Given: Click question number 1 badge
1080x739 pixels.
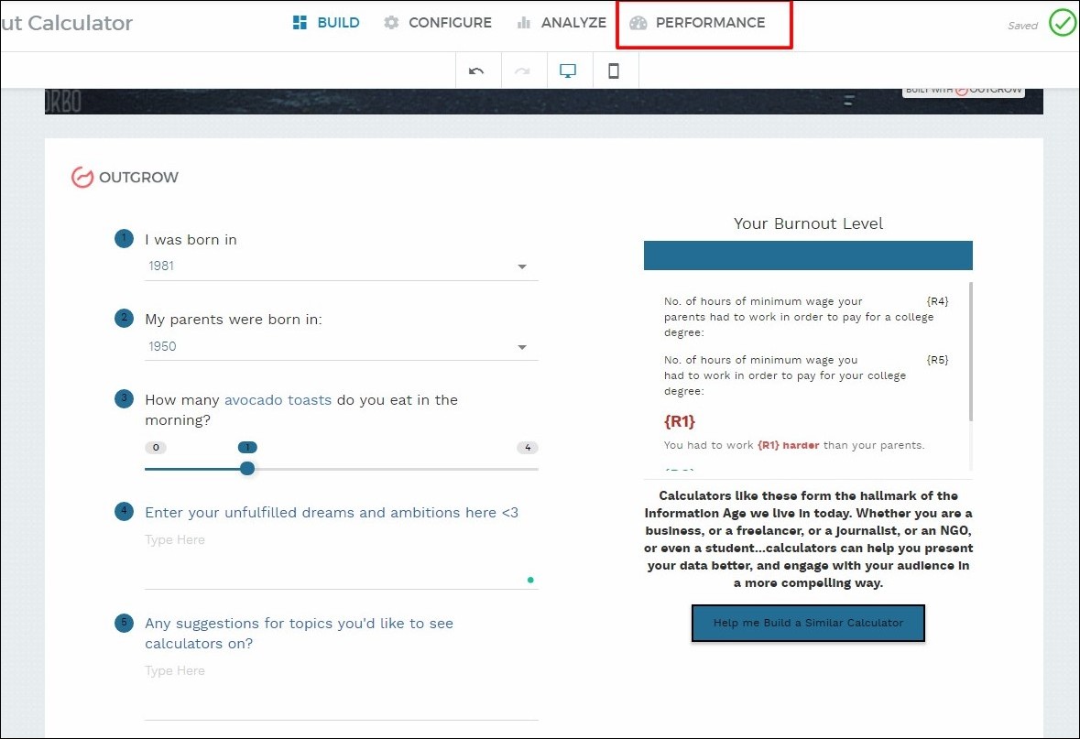Looking at the screenshot, I should (124, 239).
